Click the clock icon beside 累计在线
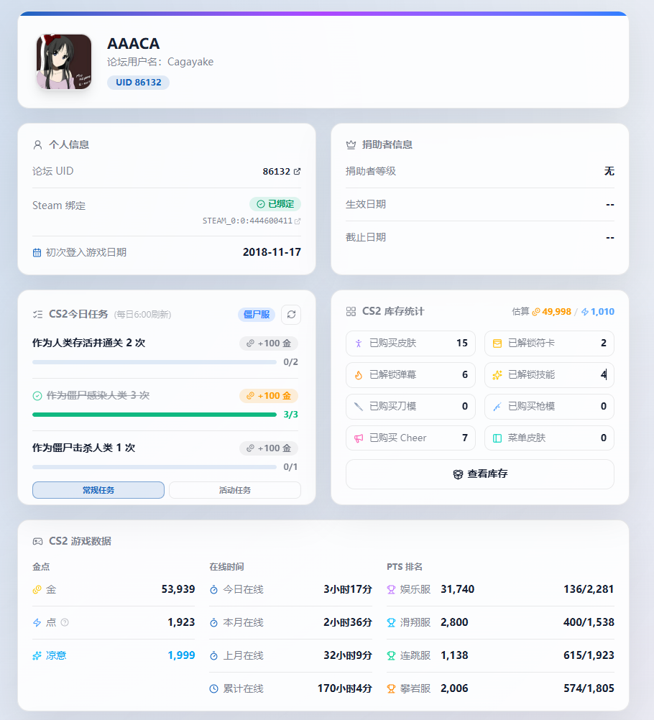The width and height of the screenshot is (654, 720). 213,689
